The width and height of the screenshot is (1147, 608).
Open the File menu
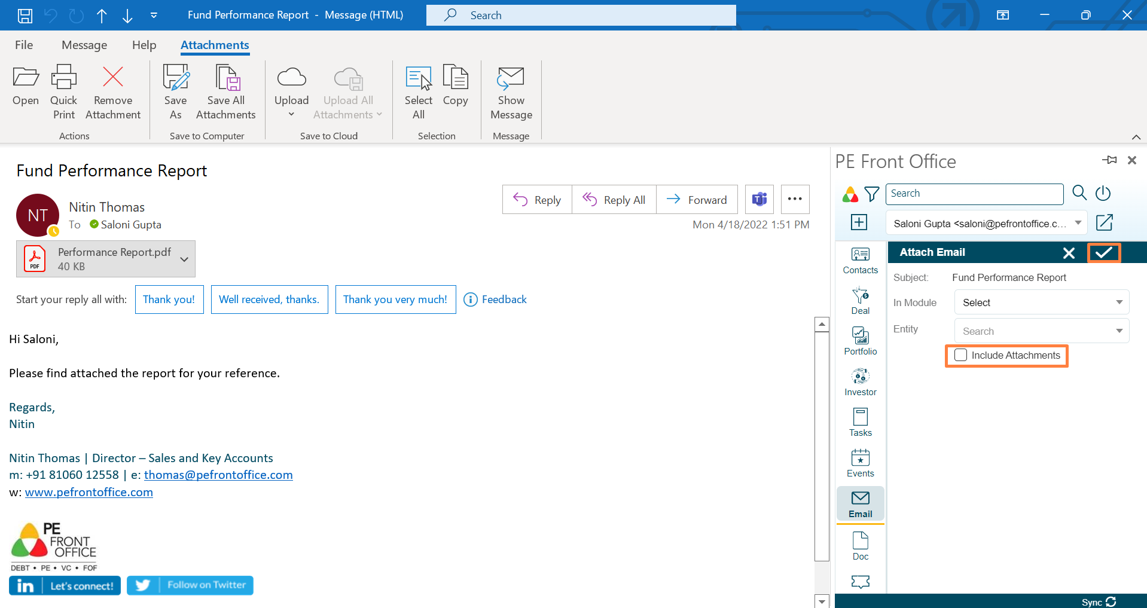(24, 45)
